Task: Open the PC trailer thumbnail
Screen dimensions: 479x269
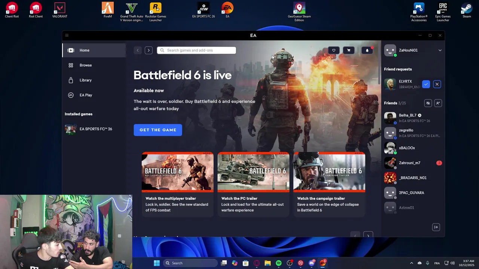Action: (x=253, y=172)
